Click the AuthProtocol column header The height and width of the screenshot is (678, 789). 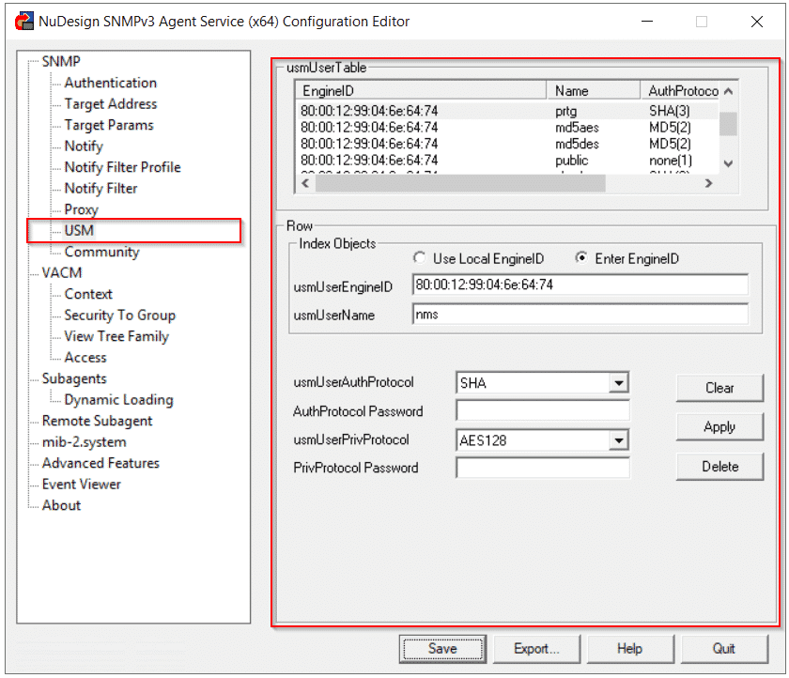pyautogui.click(x=680, y=90)
